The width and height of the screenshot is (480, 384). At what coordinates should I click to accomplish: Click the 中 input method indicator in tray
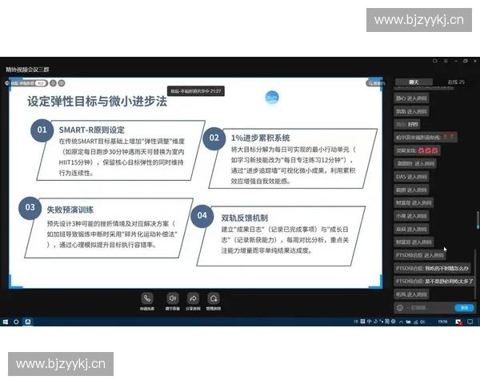tap(369, 322)
